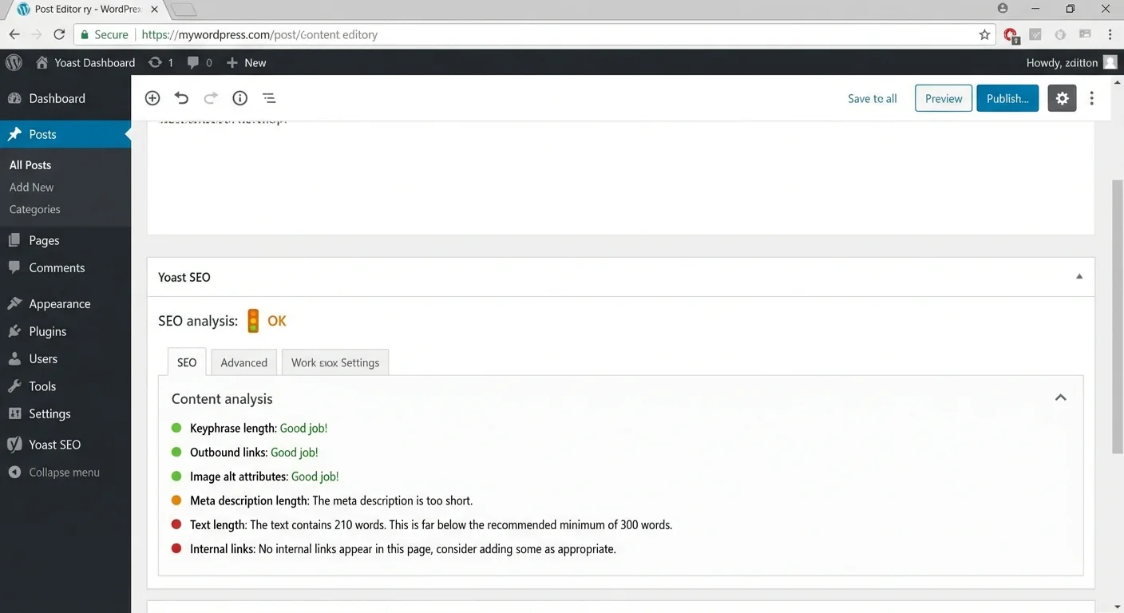Click the add block plus icon
The height and width of the screenshot is (613, 1124).
pyautogui.click(x=152, y=98)
